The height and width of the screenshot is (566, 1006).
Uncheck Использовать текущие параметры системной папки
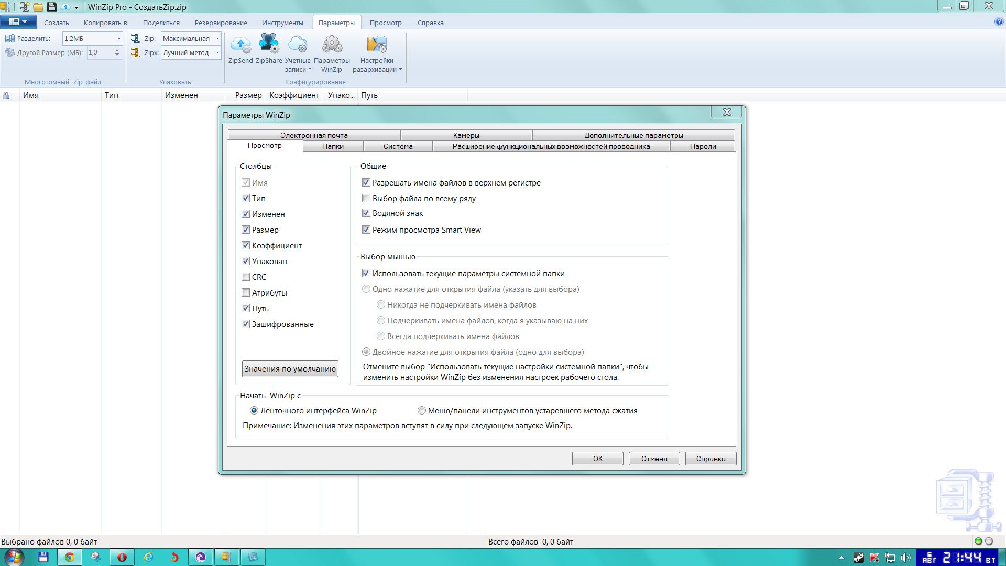tap(366, 273)
